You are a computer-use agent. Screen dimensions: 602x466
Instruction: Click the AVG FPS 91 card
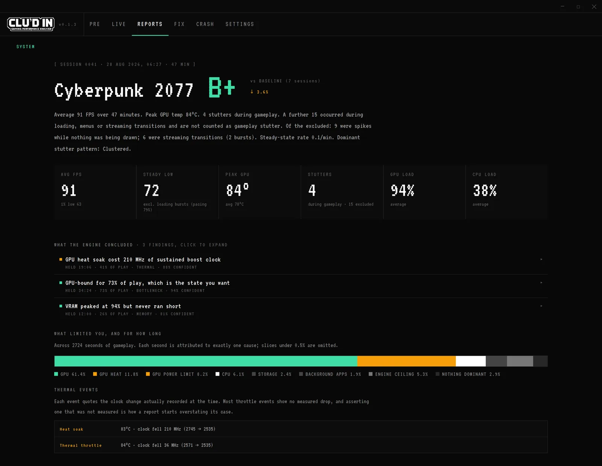[95, 192]
